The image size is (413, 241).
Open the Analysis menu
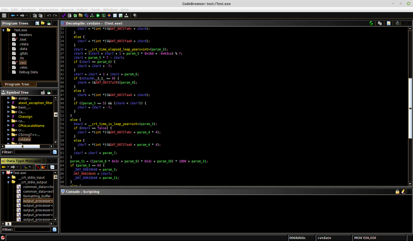(28, 9)
